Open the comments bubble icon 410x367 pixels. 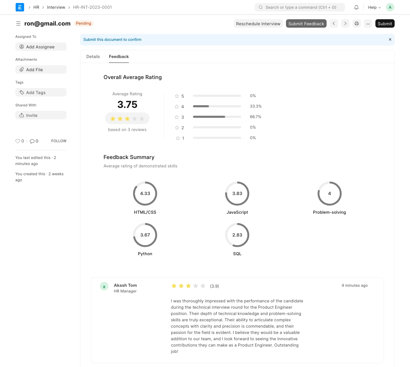[32, 141]
